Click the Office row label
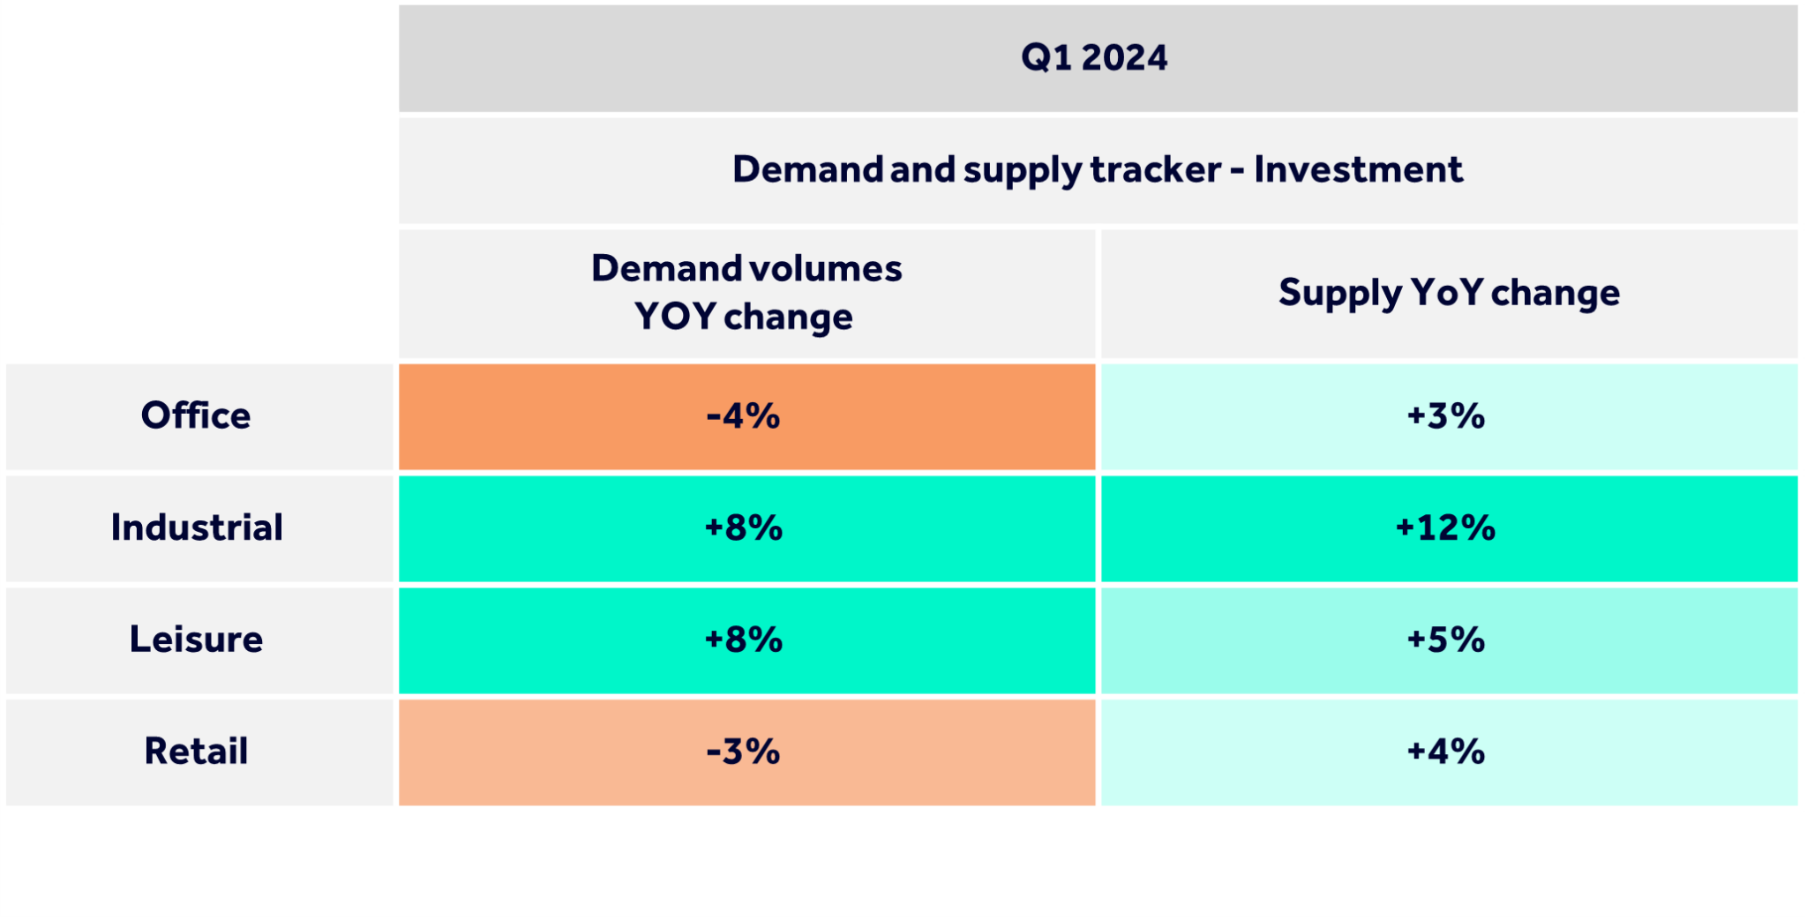 point(196,415)
